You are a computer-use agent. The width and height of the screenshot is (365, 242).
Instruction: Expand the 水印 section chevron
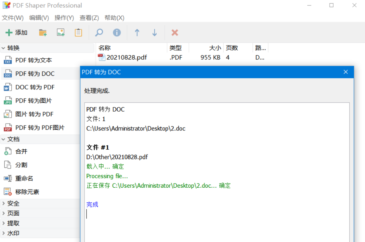[x=3, y=233]
